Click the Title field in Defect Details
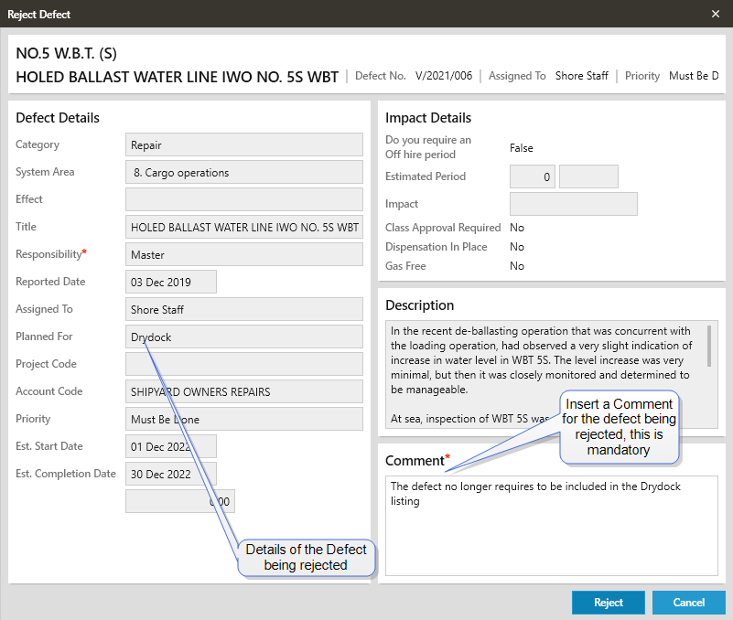 coord(244,227)
